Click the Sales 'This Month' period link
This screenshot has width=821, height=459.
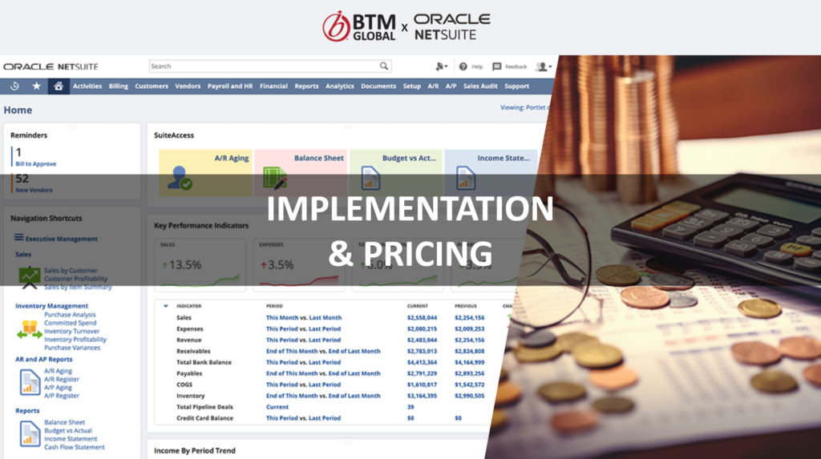pyautogui.click(x=281, y=318)
